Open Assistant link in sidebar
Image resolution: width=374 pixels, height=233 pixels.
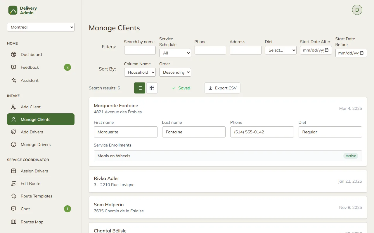pos(41,80)
